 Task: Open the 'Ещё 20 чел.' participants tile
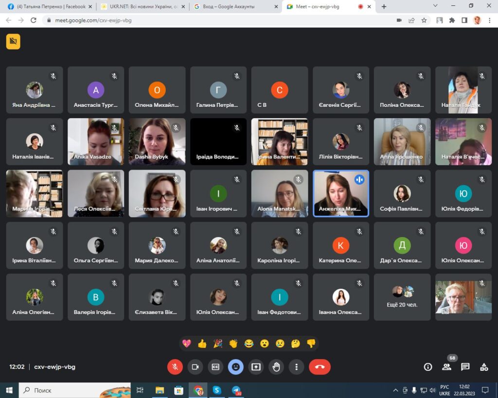click(x=402, y=297)
